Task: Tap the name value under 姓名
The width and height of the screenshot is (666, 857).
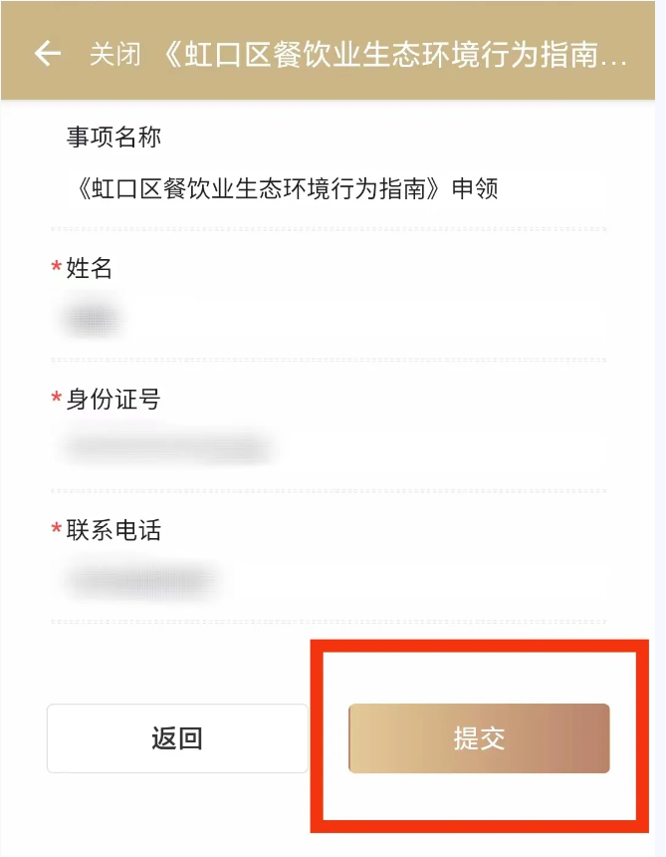Action: pos(91,319)
